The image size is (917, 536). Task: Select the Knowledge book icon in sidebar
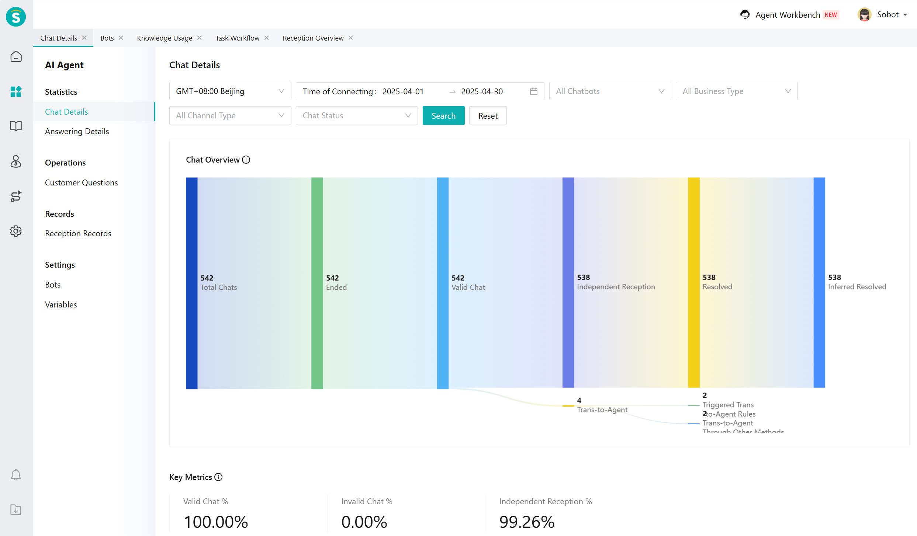(x=16, y=126)
